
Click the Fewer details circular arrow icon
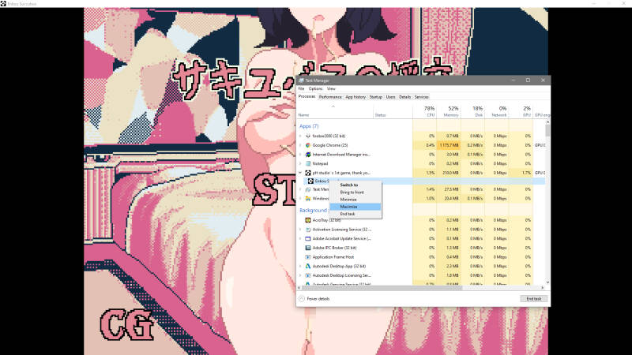[302, 299]
